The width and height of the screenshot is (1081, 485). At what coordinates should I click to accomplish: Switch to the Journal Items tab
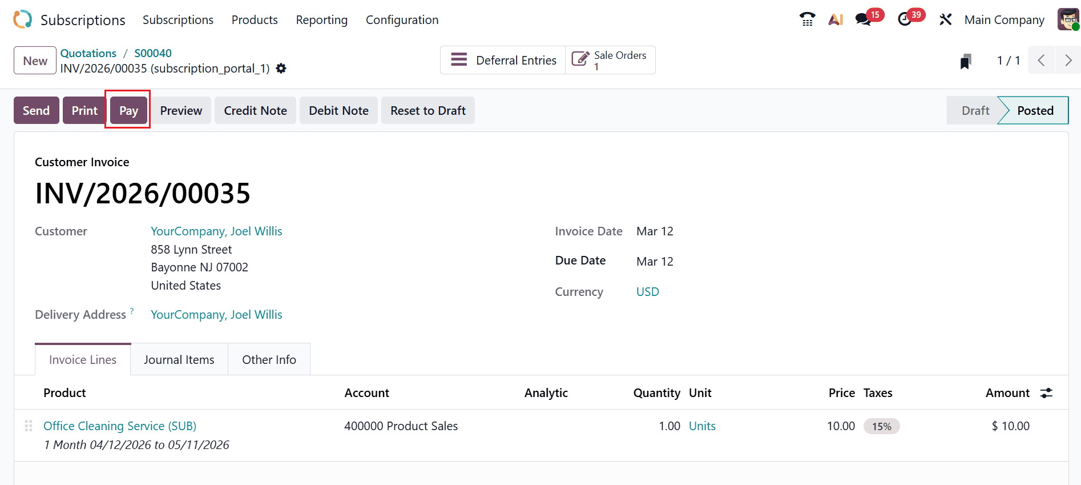click(179, 360)
